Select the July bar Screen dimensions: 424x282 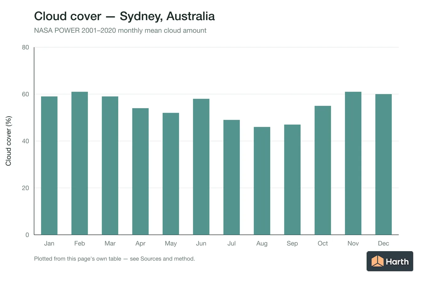tap(232, 177)
